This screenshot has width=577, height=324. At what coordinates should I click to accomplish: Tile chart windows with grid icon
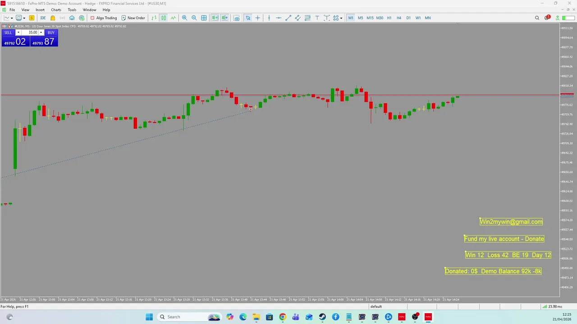coord(204,18)
